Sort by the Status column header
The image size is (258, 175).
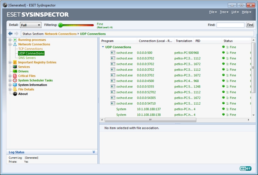point(236,41)
